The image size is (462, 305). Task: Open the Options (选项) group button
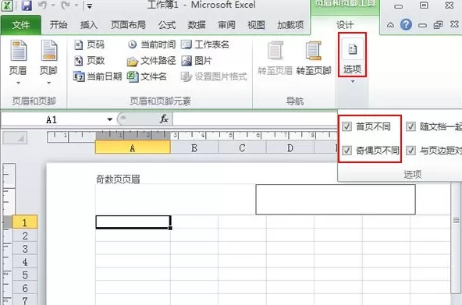[x=352, y=56]
